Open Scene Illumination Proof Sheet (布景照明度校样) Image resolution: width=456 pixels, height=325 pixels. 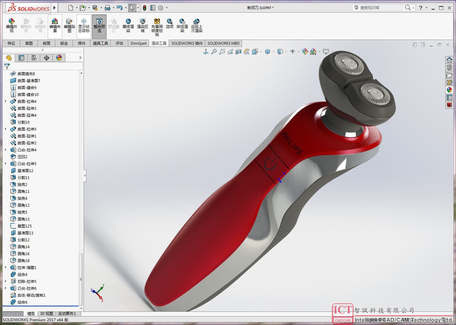click(157, 27)
